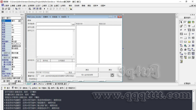Click the align-left icon in alignment toolbar
Screen dimensions: 196x110
[7, 12]
